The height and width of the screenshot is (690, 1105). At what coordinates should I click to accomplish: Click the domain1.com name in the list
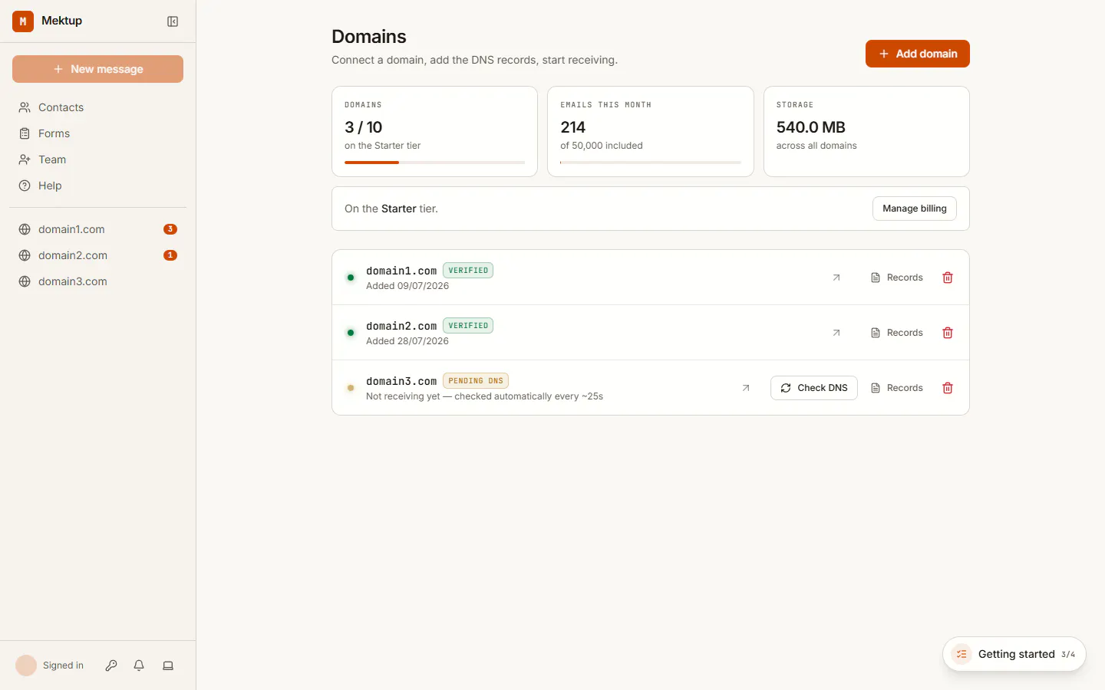[x=401, y=271]
